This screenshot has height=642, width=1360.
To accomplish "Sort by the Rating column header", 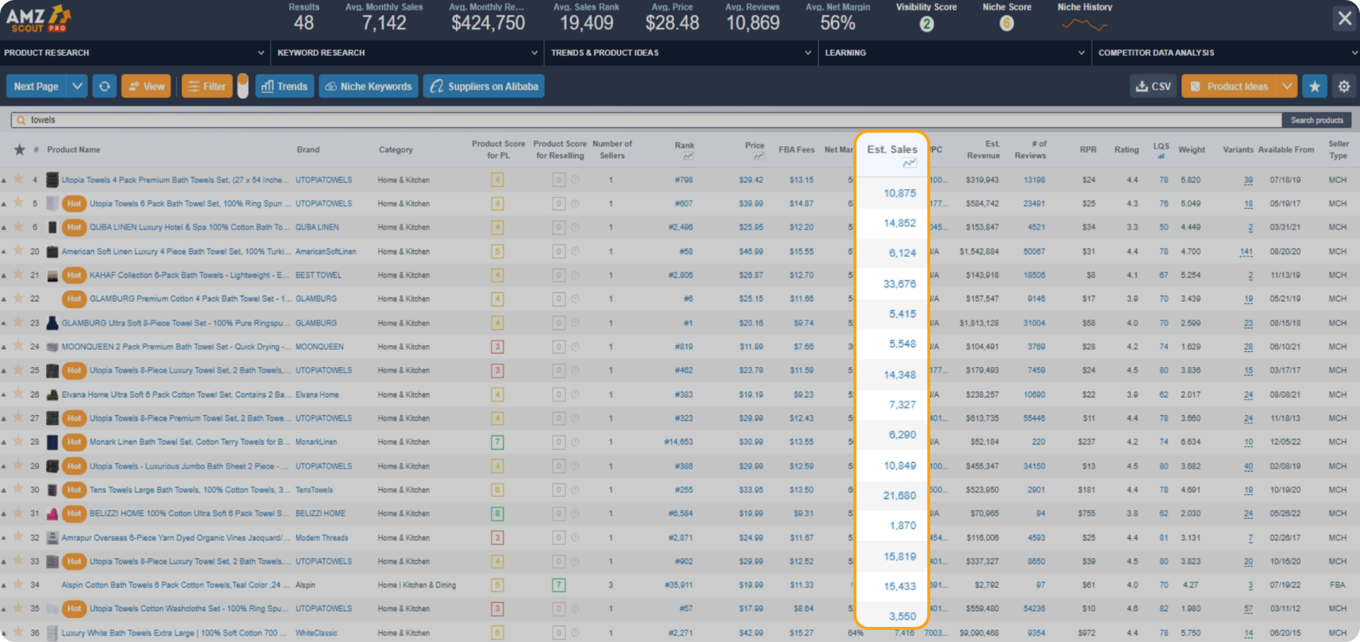I will (1127, 149).
